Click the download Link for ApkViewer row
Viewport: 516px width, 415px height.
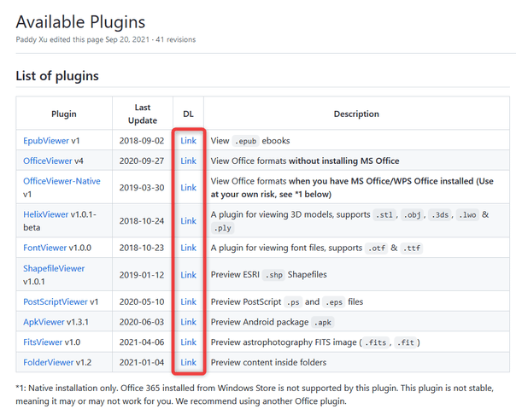coord(188,322)
